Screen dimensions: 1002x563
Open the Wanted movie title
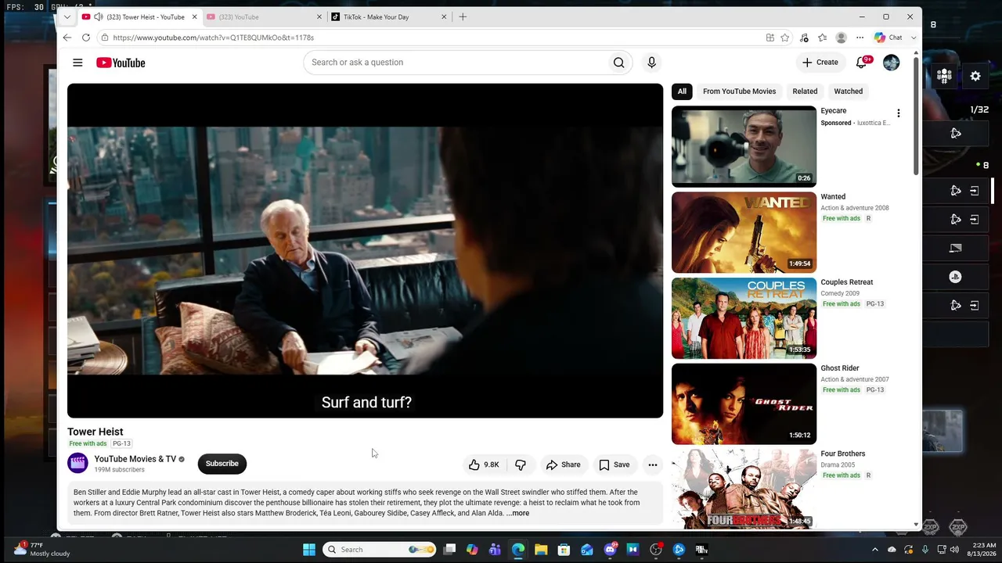833,197
